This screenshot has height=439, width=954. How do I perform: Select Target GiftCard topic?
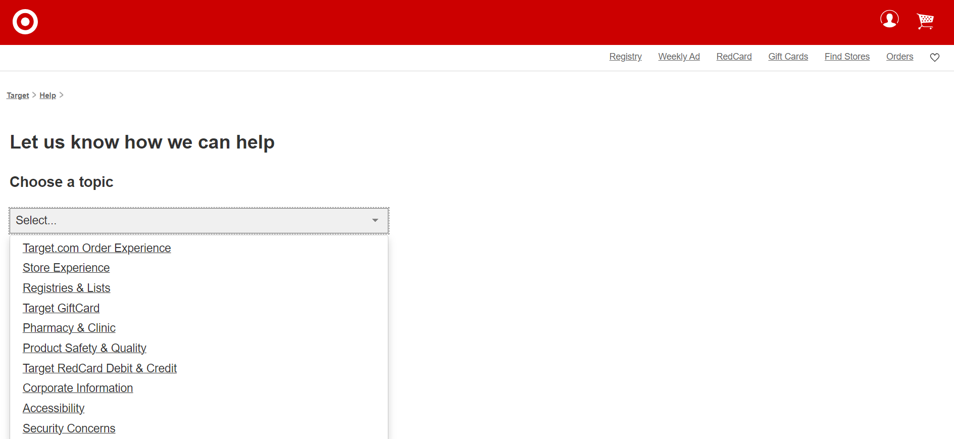click(61, 308)
